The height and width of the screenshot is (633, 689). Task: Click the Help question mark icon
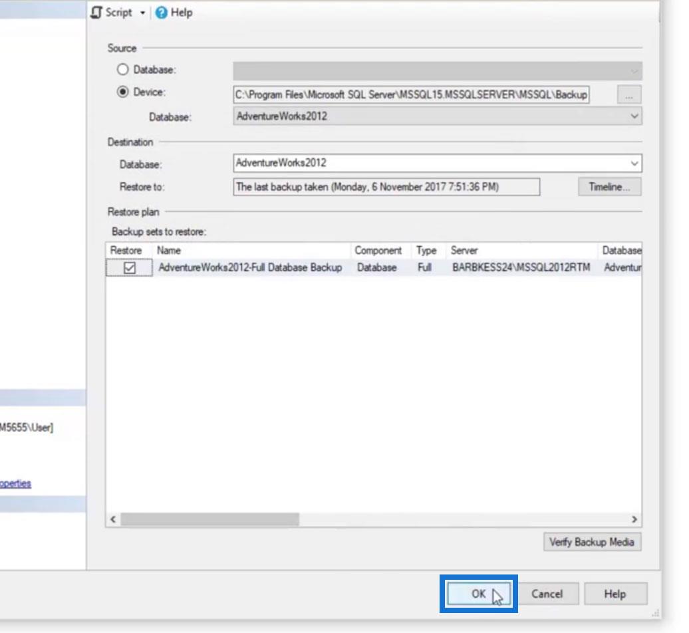[161, 13]
